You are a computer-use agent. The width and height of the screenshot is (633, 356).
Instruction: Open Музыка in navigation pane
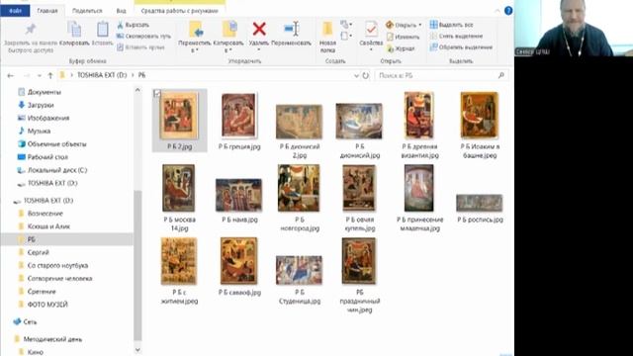pyautogui.click(x=35, y=131)
